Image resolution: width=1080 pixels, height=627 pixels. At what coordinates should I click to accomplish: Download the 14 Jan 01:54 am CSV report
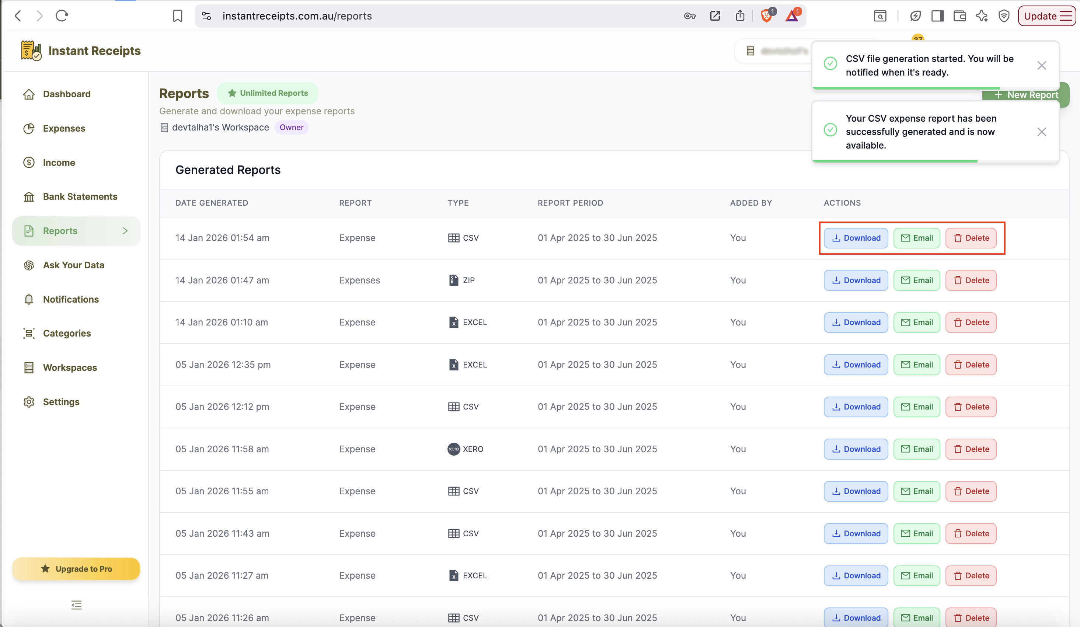click(856, 238)
